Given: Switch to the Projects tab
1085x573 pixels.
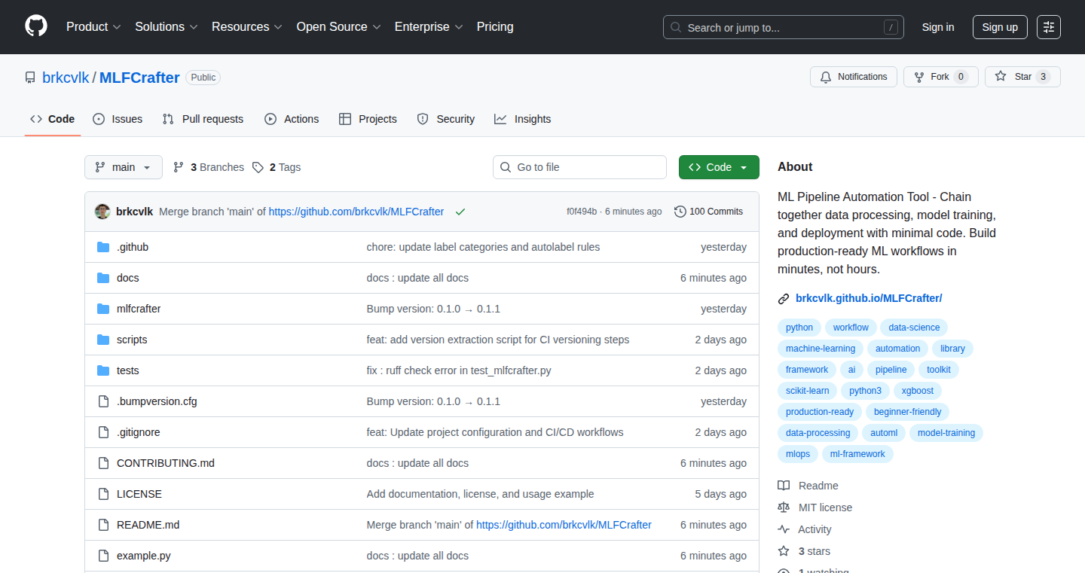Looking at the screenshot, I should [x=368, y=119].
